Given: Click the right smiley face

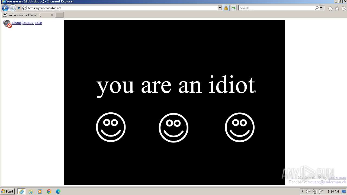Looking at the screenshot, I should click(x=240, y=127).
